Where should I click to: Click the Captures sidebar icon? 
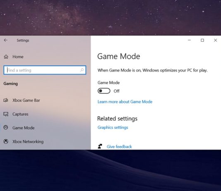[6, 114]
